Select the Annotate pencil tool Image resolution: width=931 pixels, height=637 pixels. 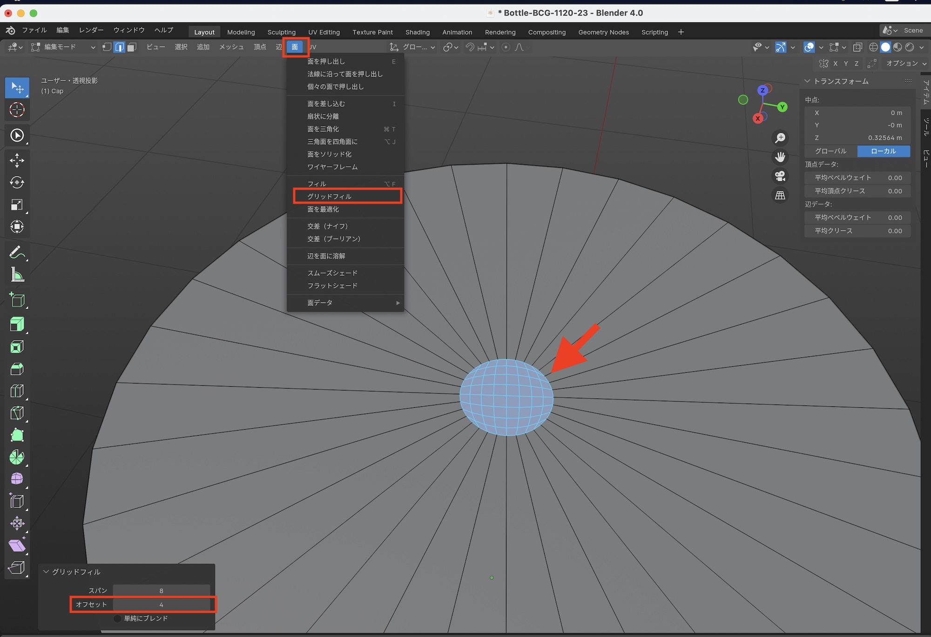17,253
